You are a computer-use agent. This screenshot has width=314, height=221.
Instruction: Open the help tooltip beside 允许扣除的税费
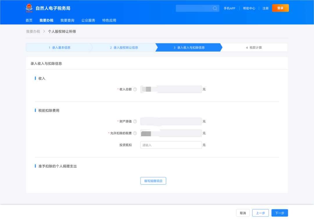click(135, 133)
